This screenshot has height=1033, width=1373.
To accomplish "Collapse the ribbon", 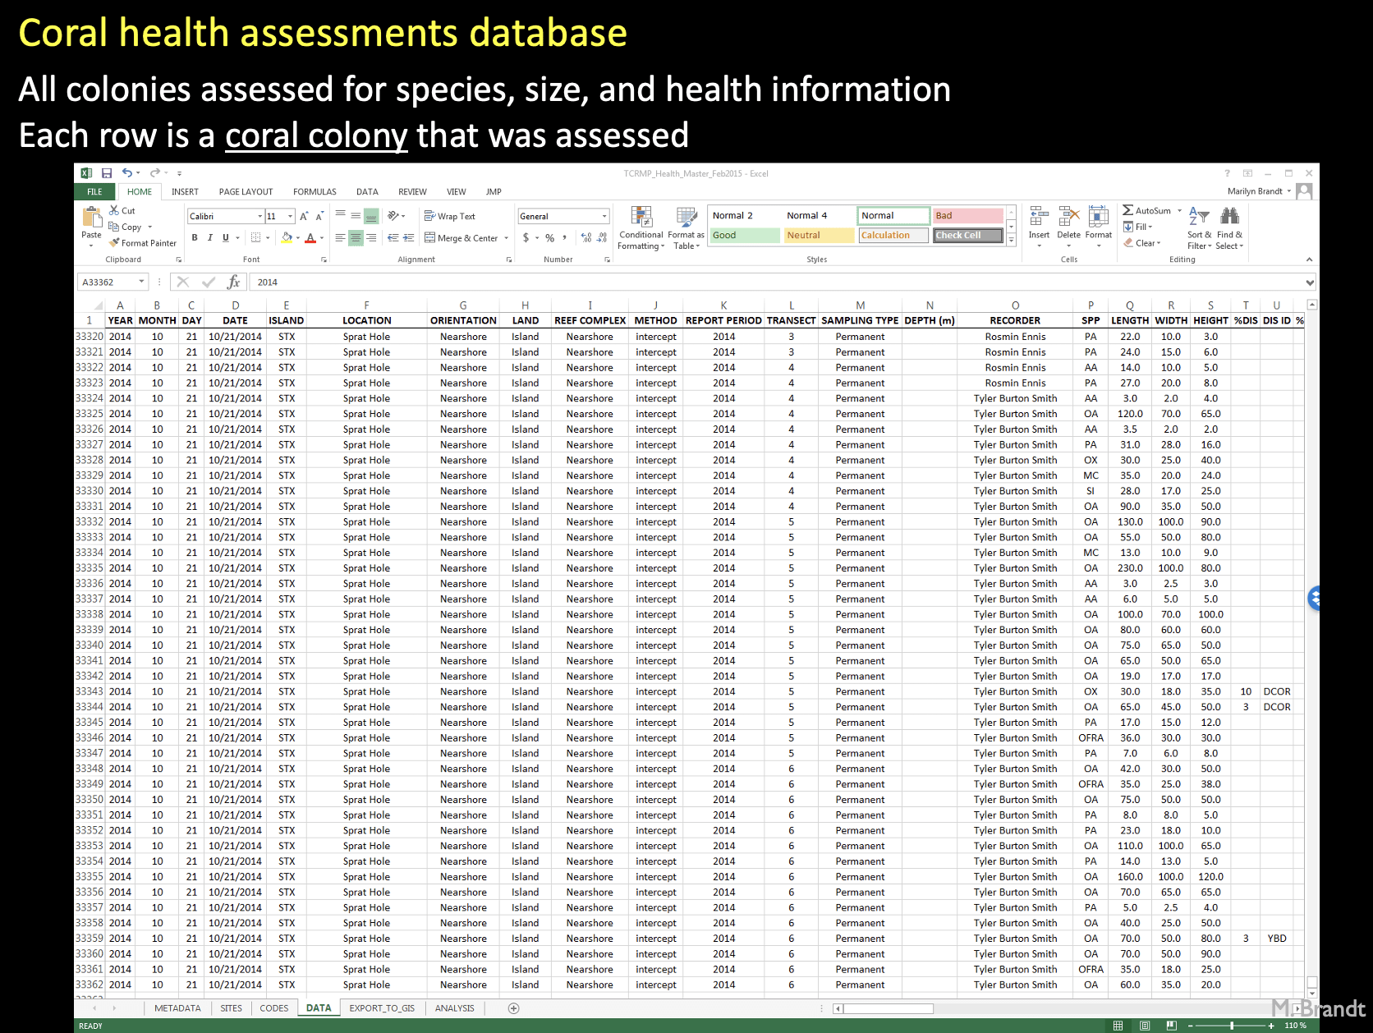I will tap(1309, 259).
